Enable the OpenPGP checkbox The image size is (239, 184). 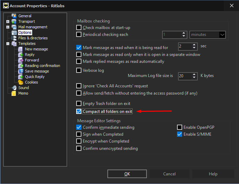click(179, 127)
